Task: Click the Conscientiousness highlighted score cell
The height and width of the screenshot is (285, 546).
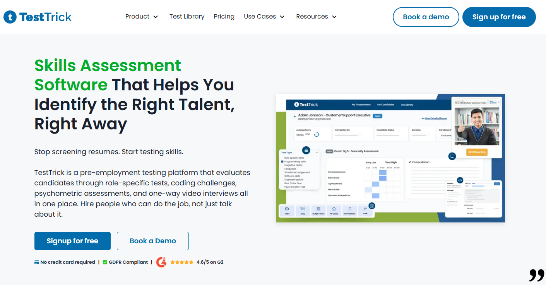Action: 383,172
